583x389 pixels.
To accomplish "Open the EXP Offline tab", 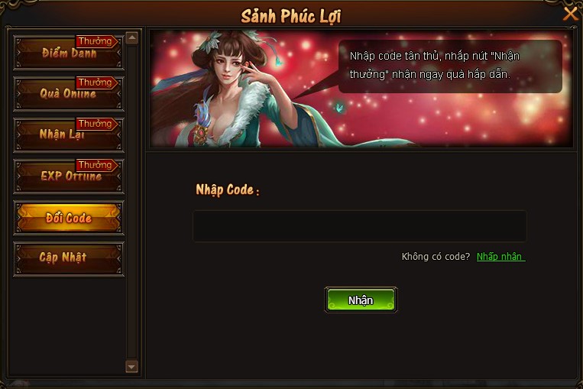I will coord(69,177).
